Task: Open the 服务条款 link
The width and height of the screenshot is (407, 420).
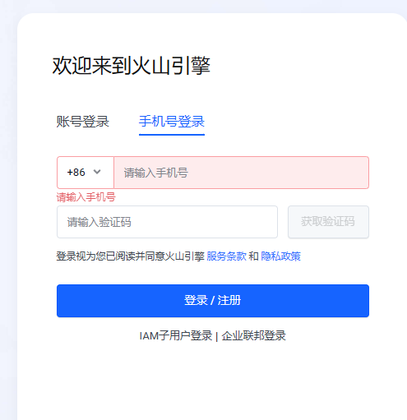Action: pyautogui.click(x=226, y=256)
